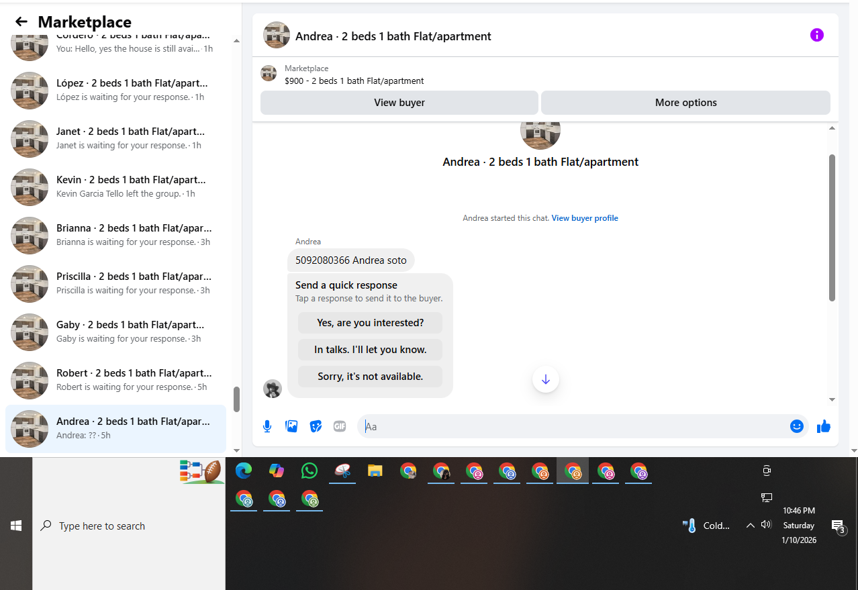Click the chat header title Andrea · 2 beds
This screenshot has width=858, height=590.
click(x=393, y=36)
